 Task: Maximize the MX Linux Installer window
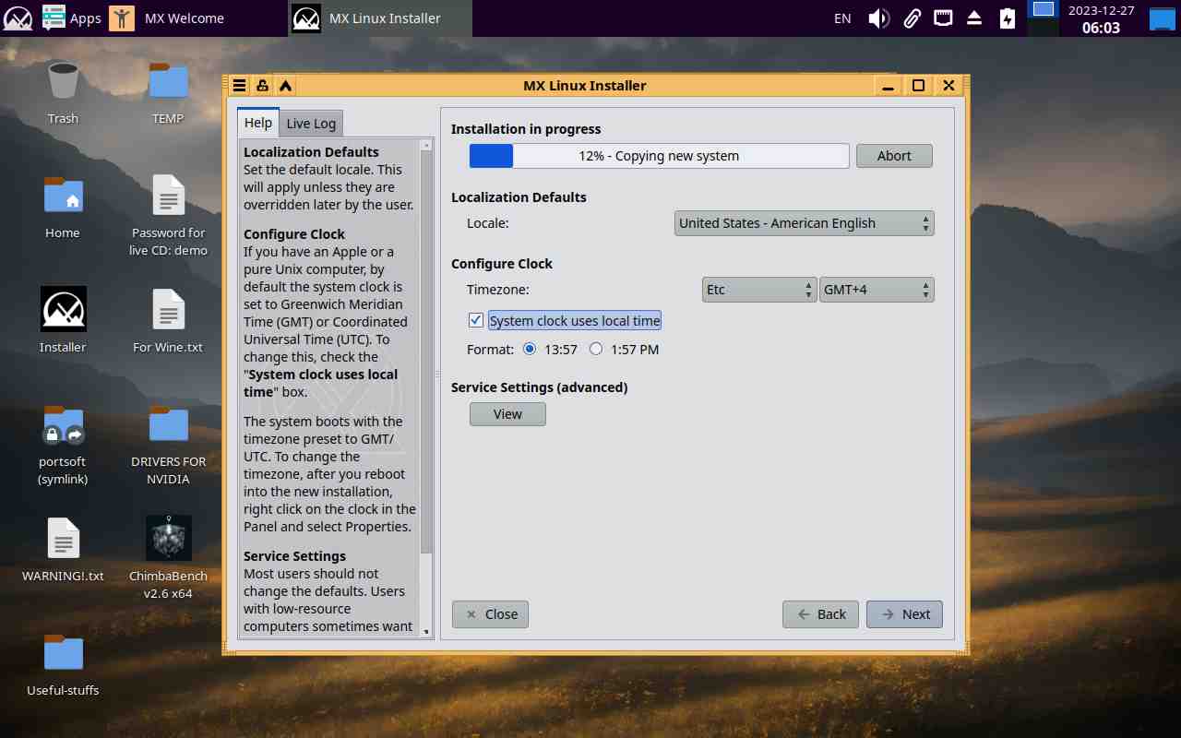tap(918, 86)
